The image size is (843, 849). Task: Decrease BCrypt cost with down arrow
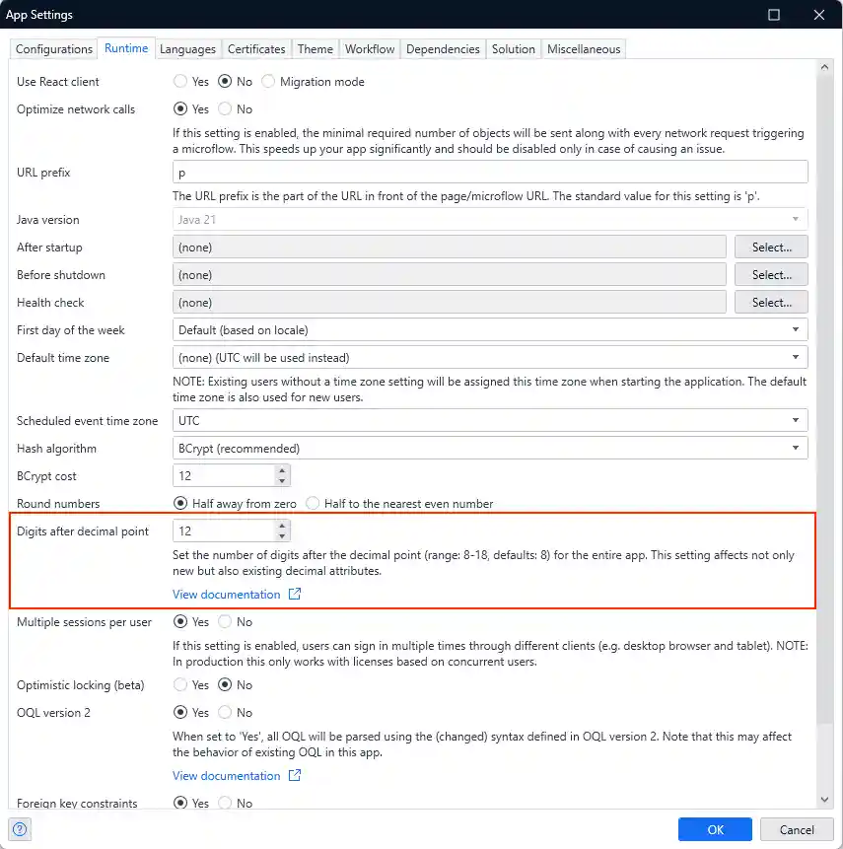[283, 481]
